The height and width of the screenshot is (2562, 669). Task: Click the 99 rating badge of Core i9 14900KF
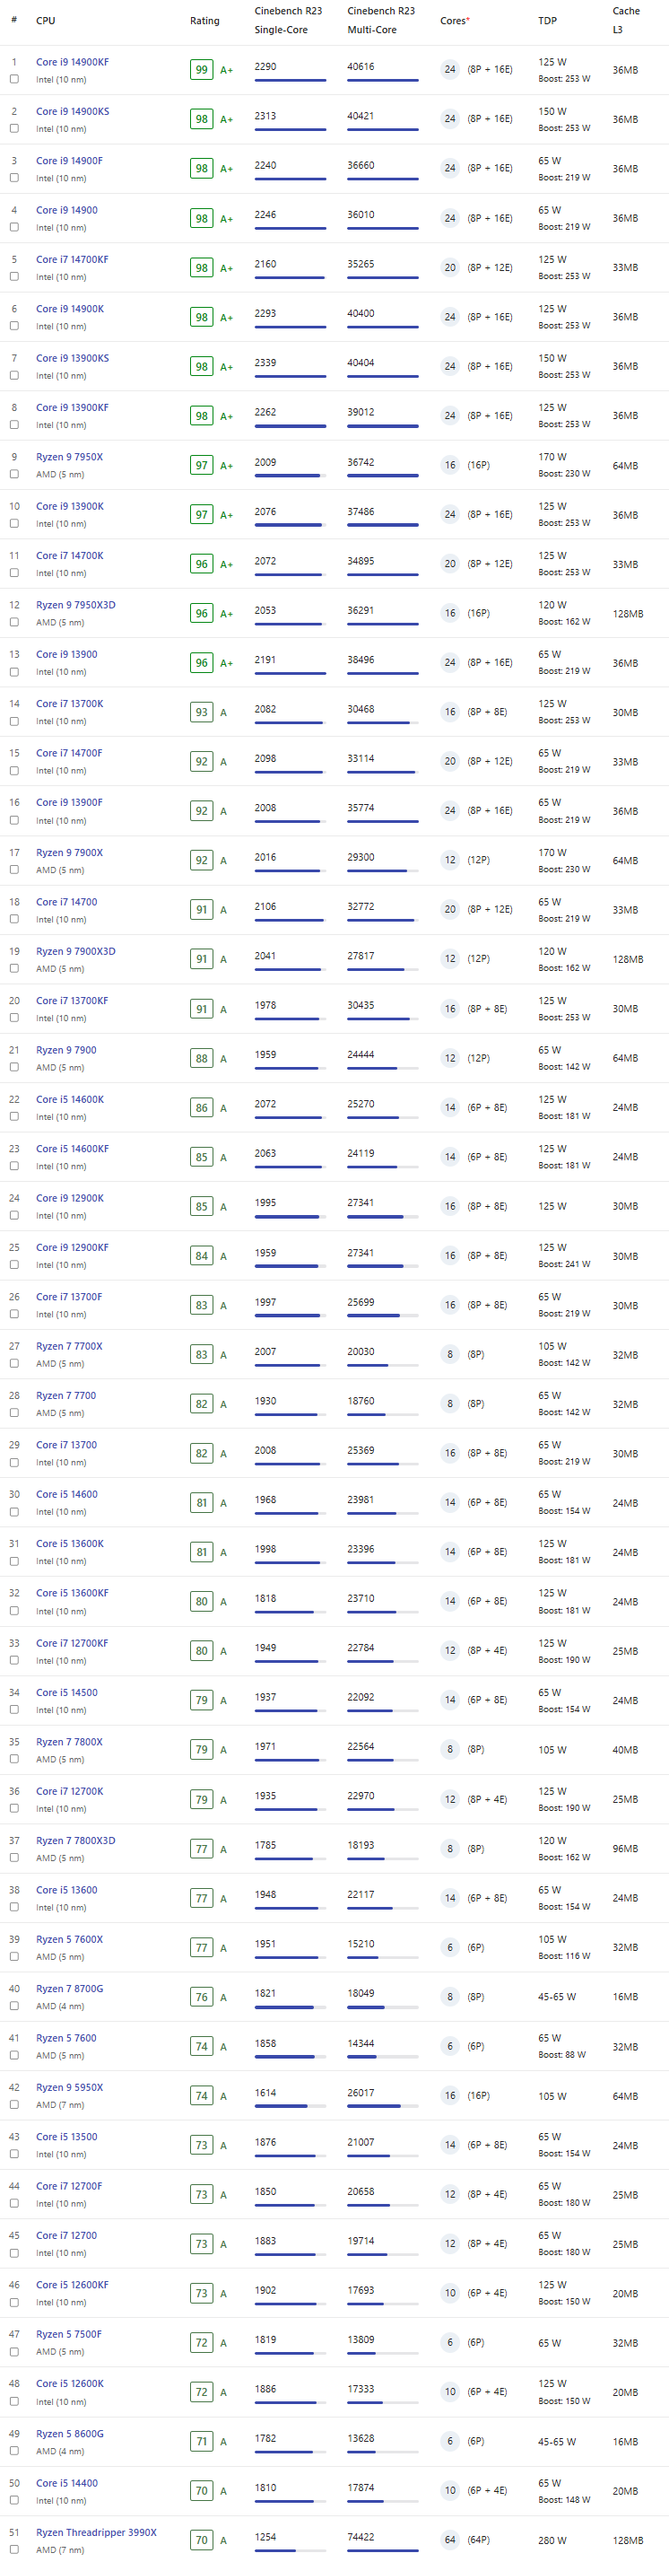coord(202,70)
